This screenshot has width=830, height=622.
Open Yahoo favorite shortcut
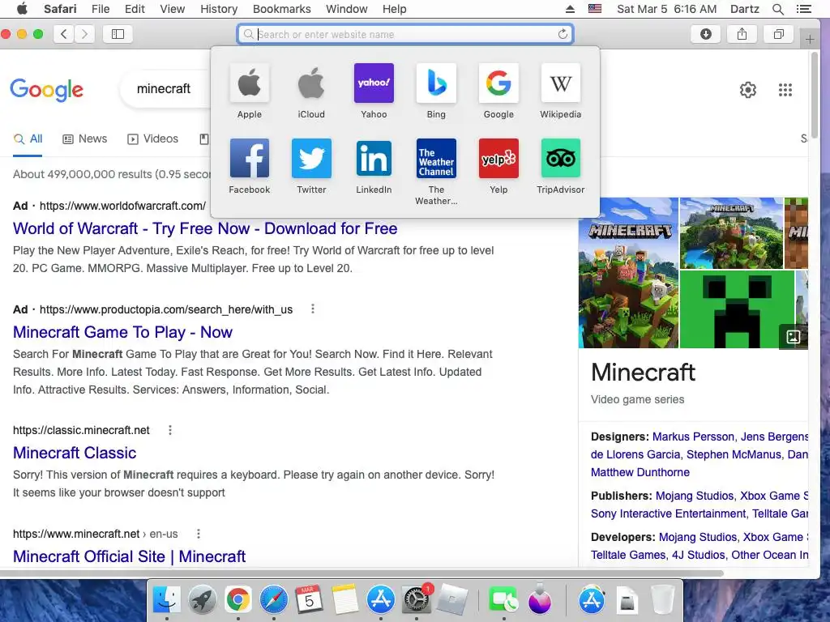coord(374,83)
